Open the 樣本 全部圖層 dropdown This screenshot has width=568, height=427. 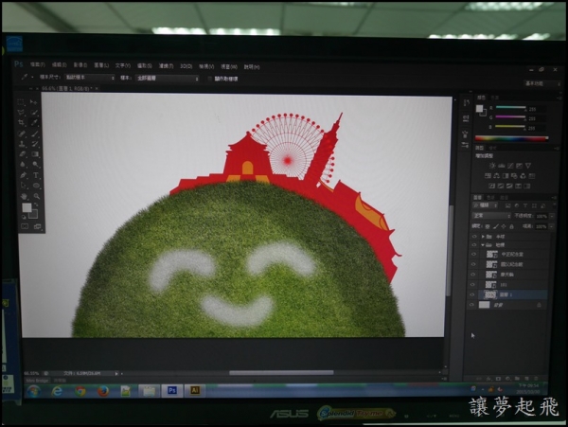point(167,79)
